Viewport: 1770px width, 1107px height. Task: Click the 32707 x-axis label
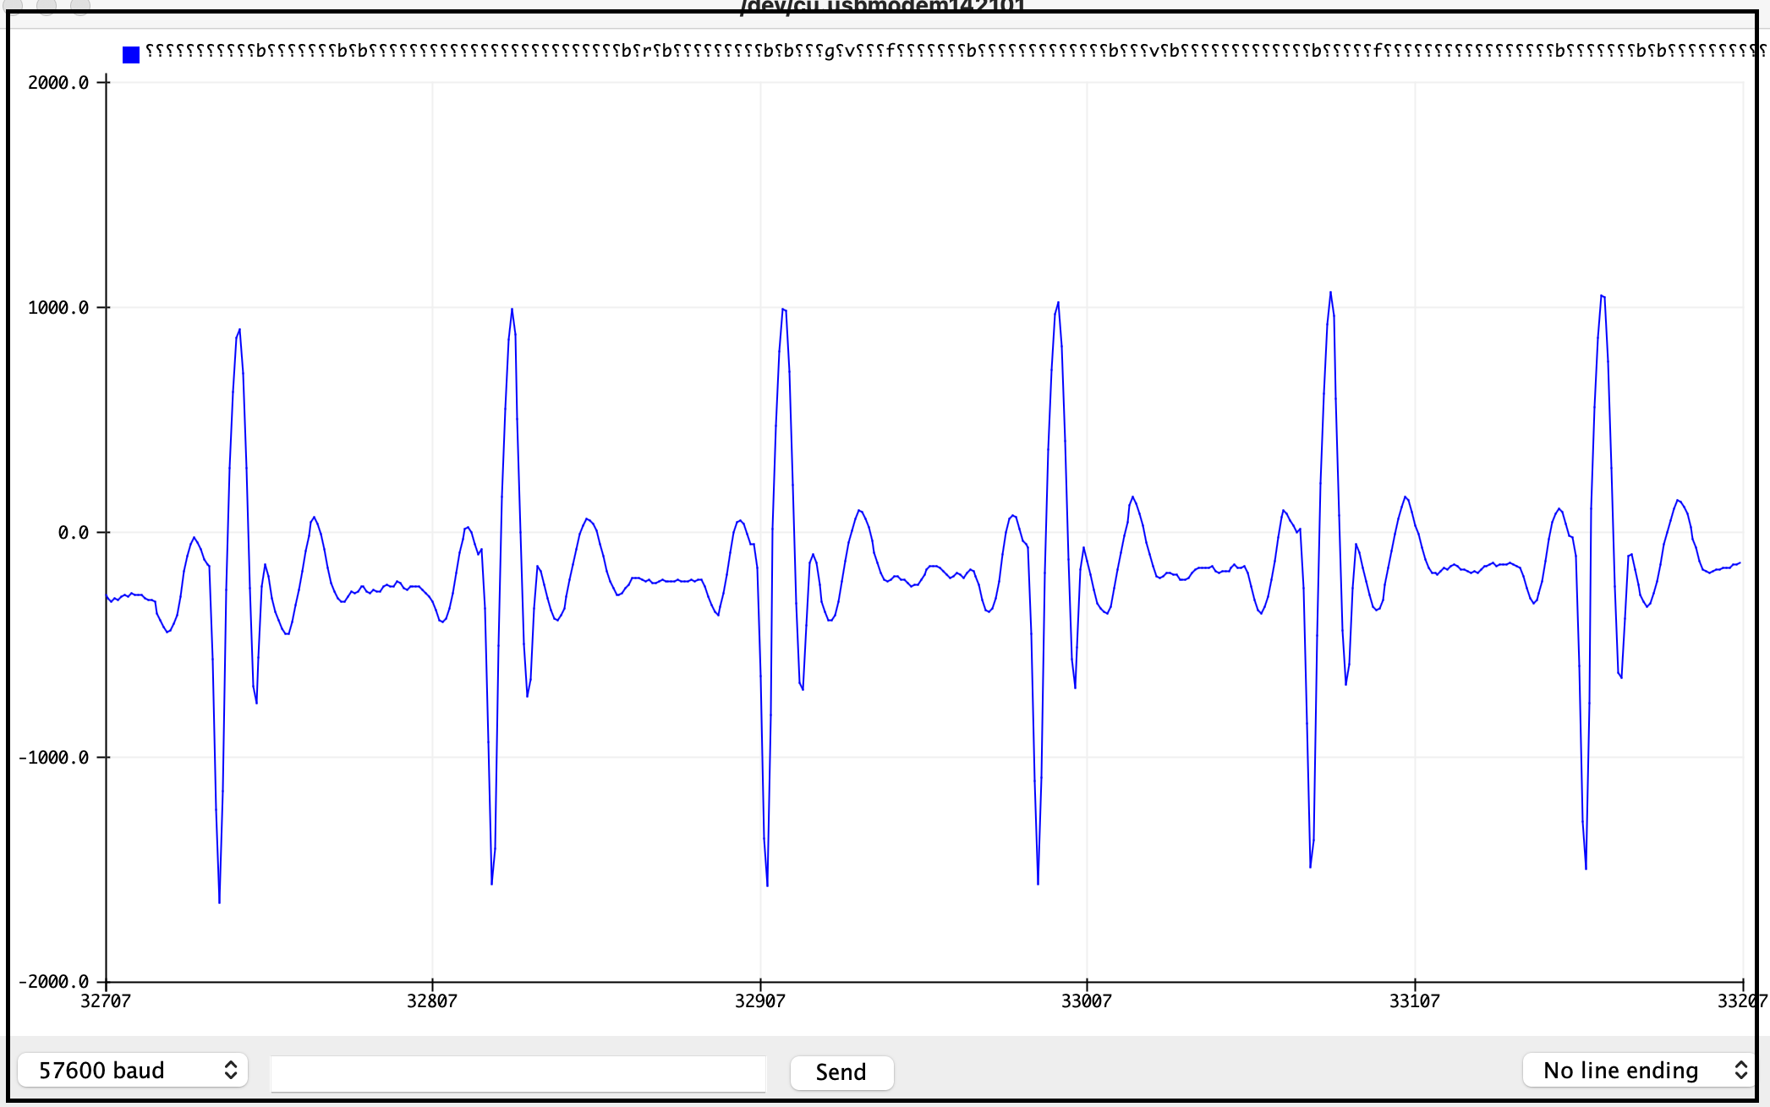(106, 1001)
